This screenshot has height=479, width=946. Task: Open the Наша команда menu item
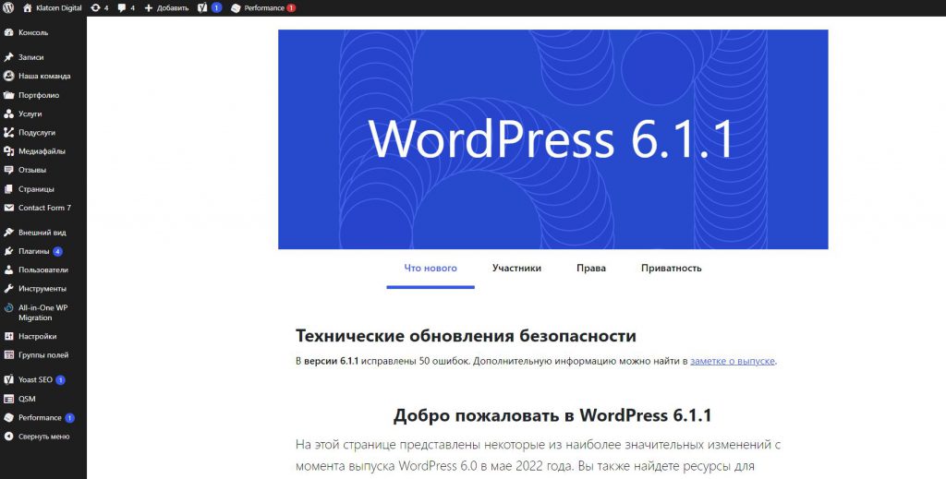43,76
